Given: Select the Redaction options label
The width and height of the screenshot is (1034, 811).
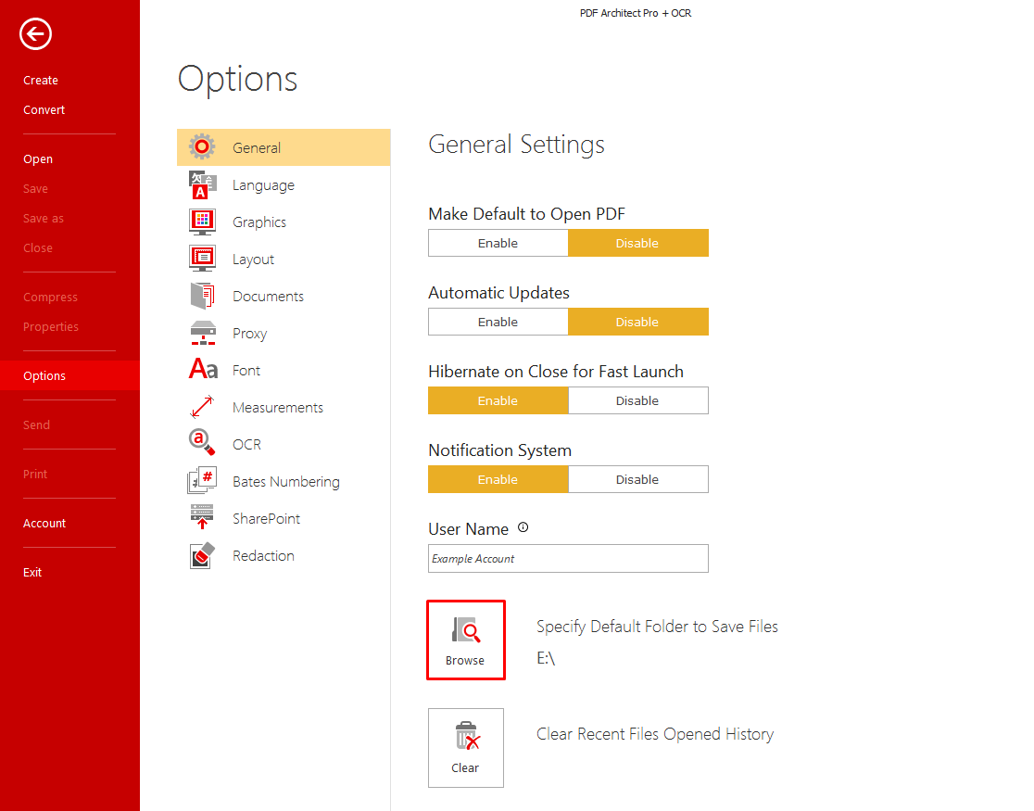Looking at the screenshot, I should pyautogui.click(x=263, y=555).
